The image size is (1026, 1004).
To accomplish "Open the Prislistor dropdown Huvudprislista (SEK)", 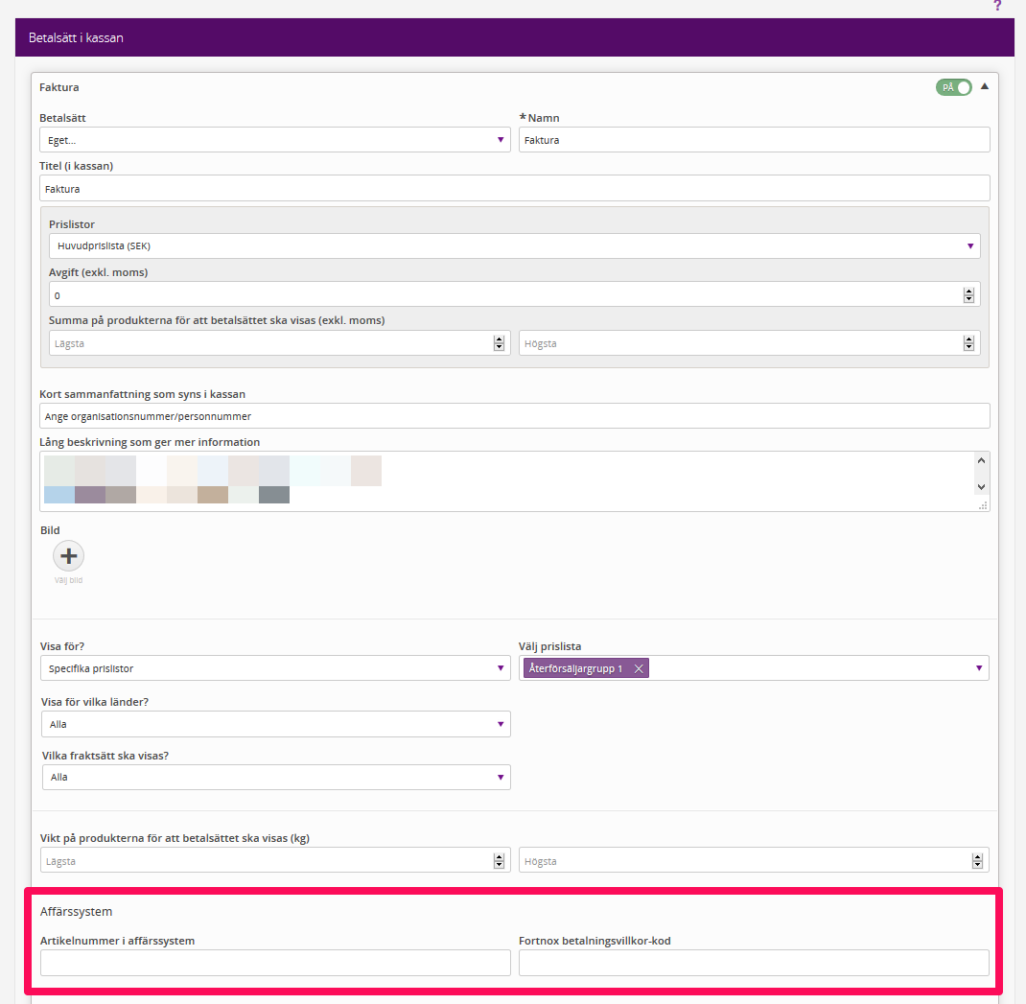I will [x=514, y=246].
